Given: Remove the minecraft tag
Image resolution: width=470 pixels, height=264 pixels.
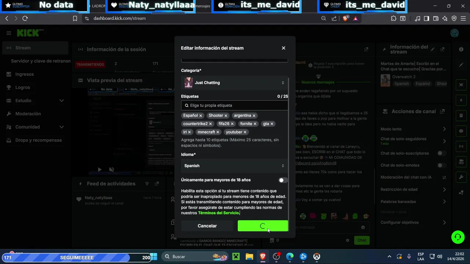Looking at the screenshot, I should 218,132.
